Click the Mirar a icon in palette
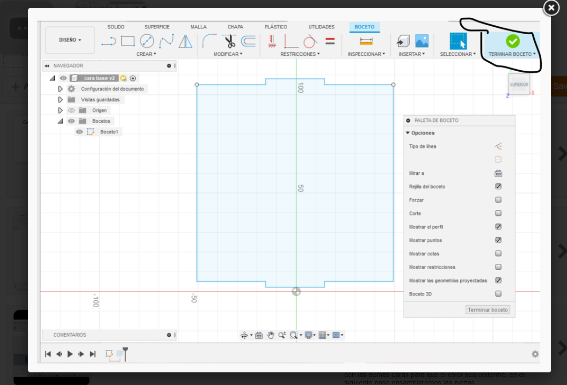This screenshot has width=567, height=385. tap(498, 173)
